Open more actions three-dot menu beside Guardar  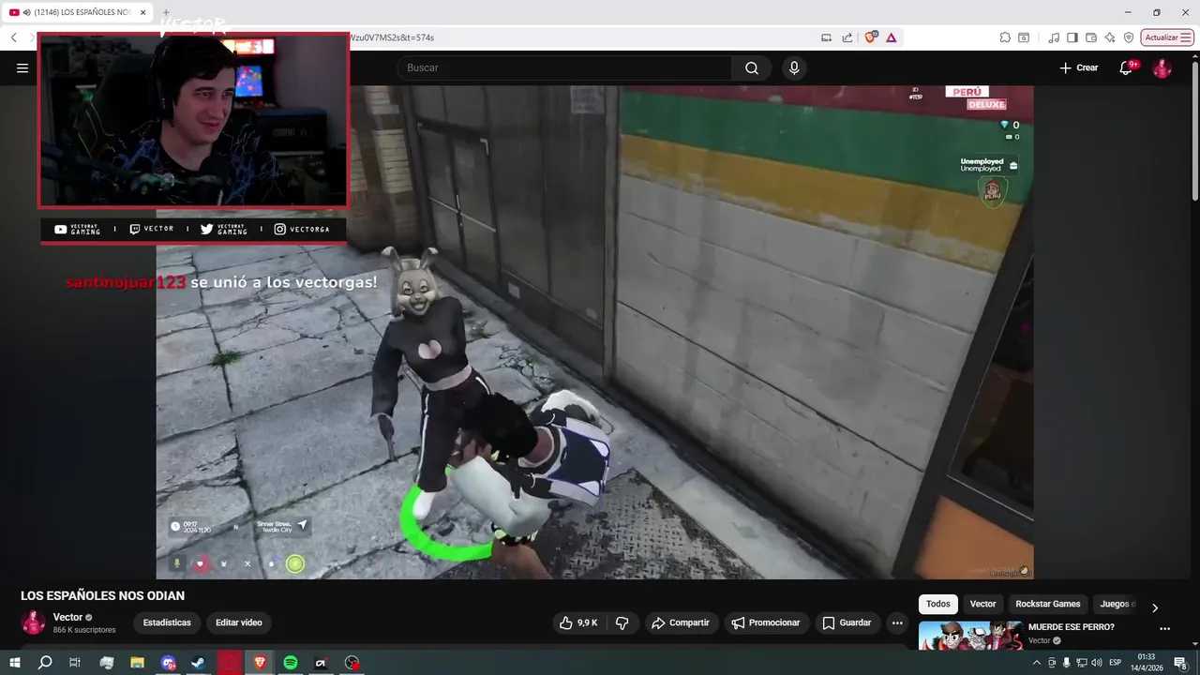click(897, 622)
